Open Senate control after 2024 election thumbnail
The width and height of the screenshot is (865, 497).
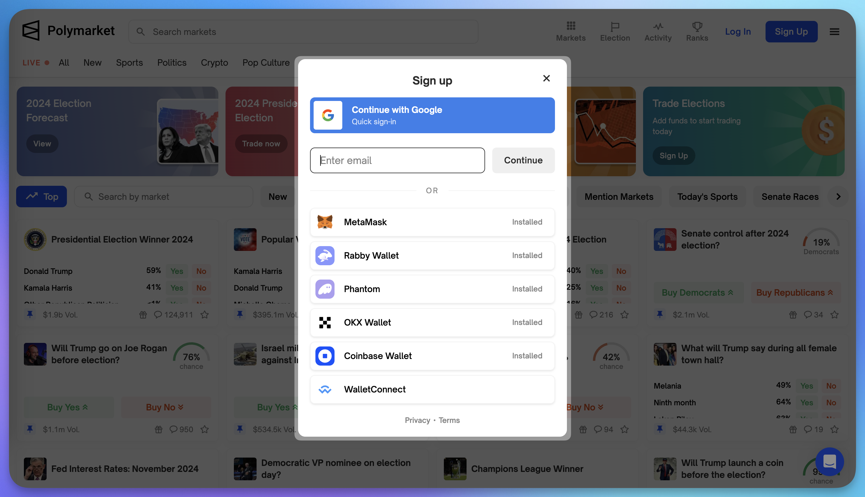pos(665,239)
